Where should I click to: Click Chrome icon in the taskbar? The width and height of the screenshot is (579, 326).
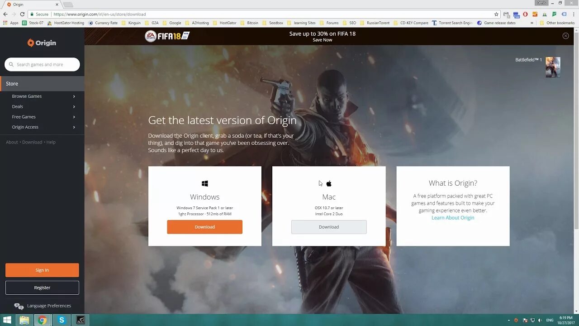click(42, 320)
